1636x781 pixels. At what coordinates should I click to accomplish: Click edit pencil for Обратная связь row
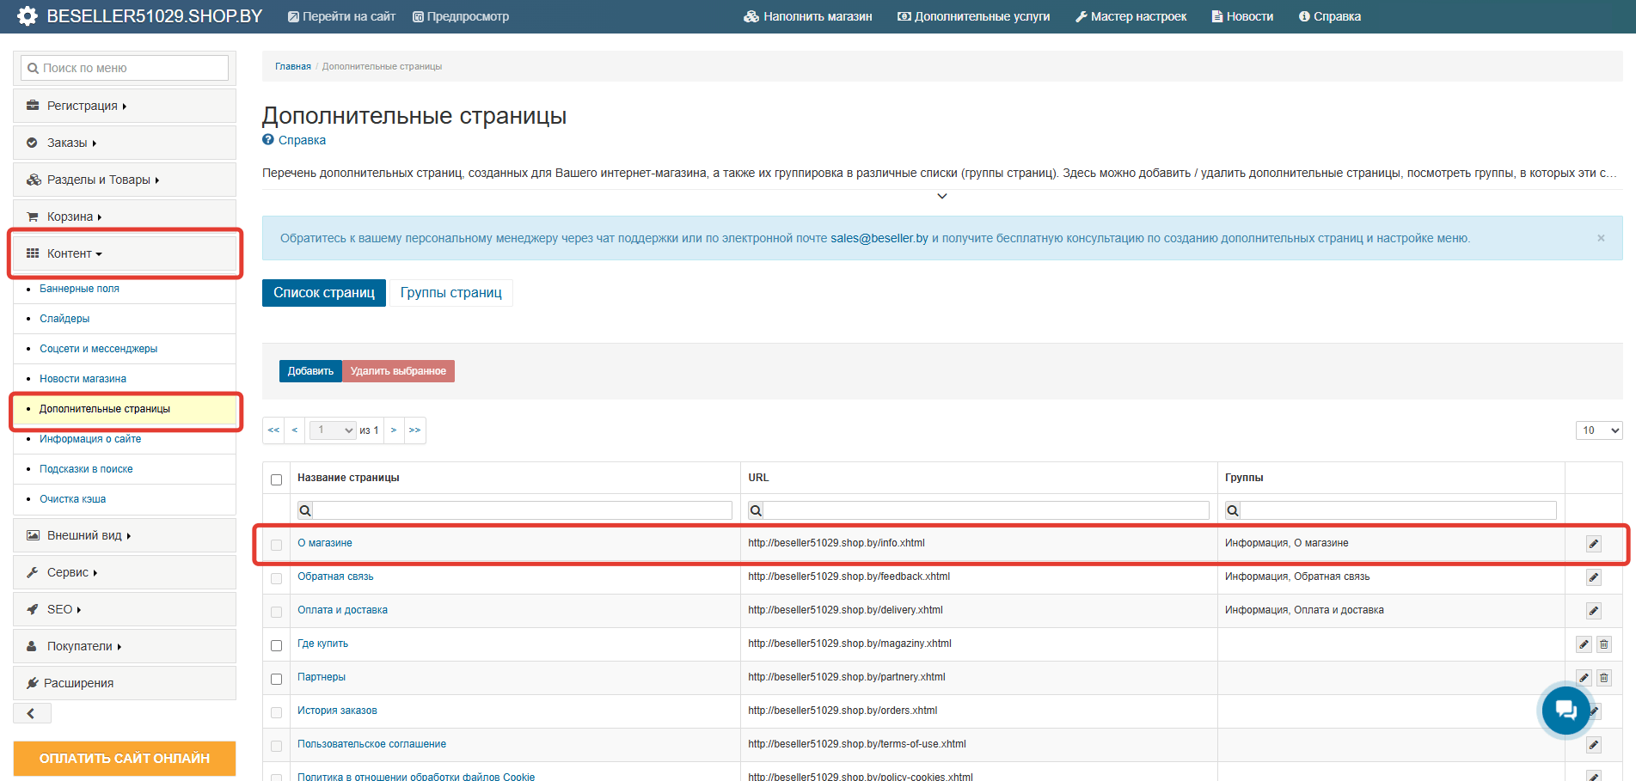click(1593, 577)
